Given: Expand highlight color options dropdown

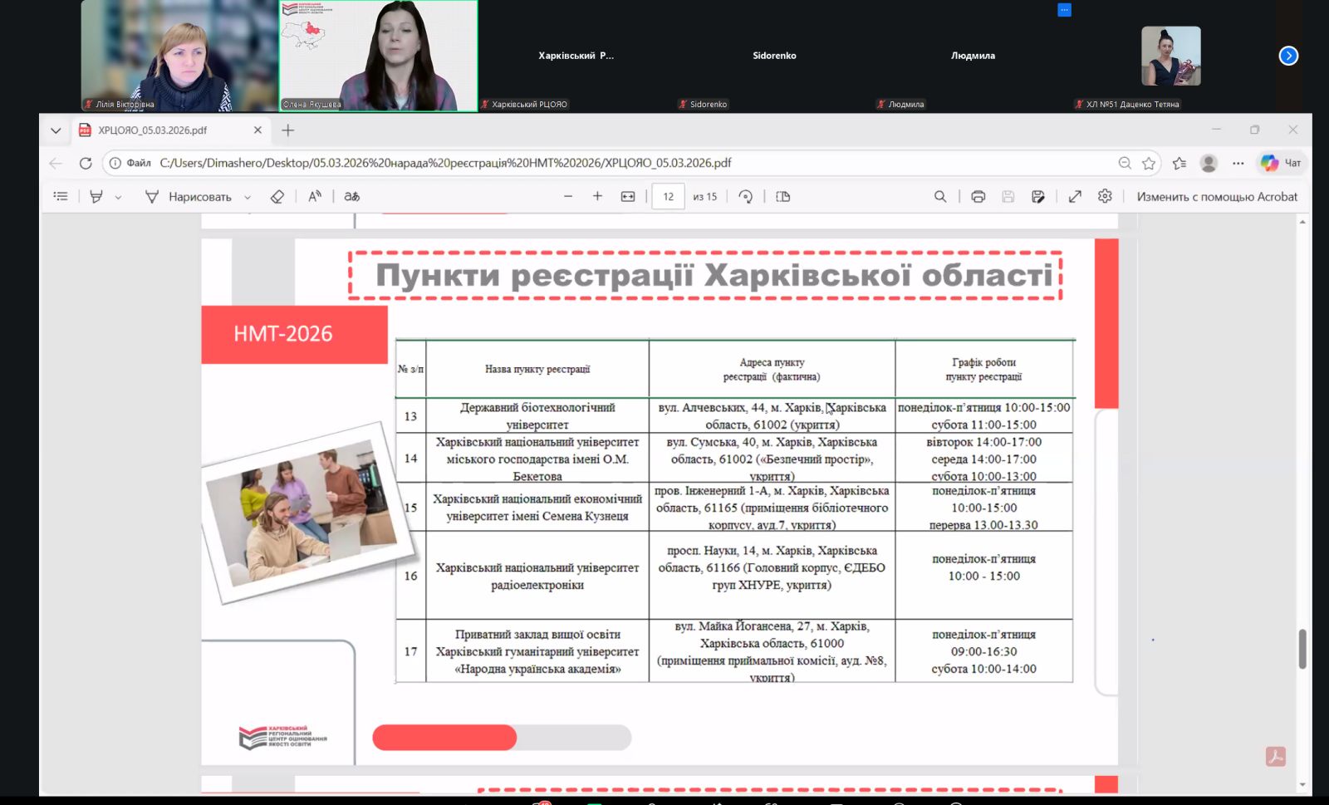Looking at the screenshot, I should (118, 198).
